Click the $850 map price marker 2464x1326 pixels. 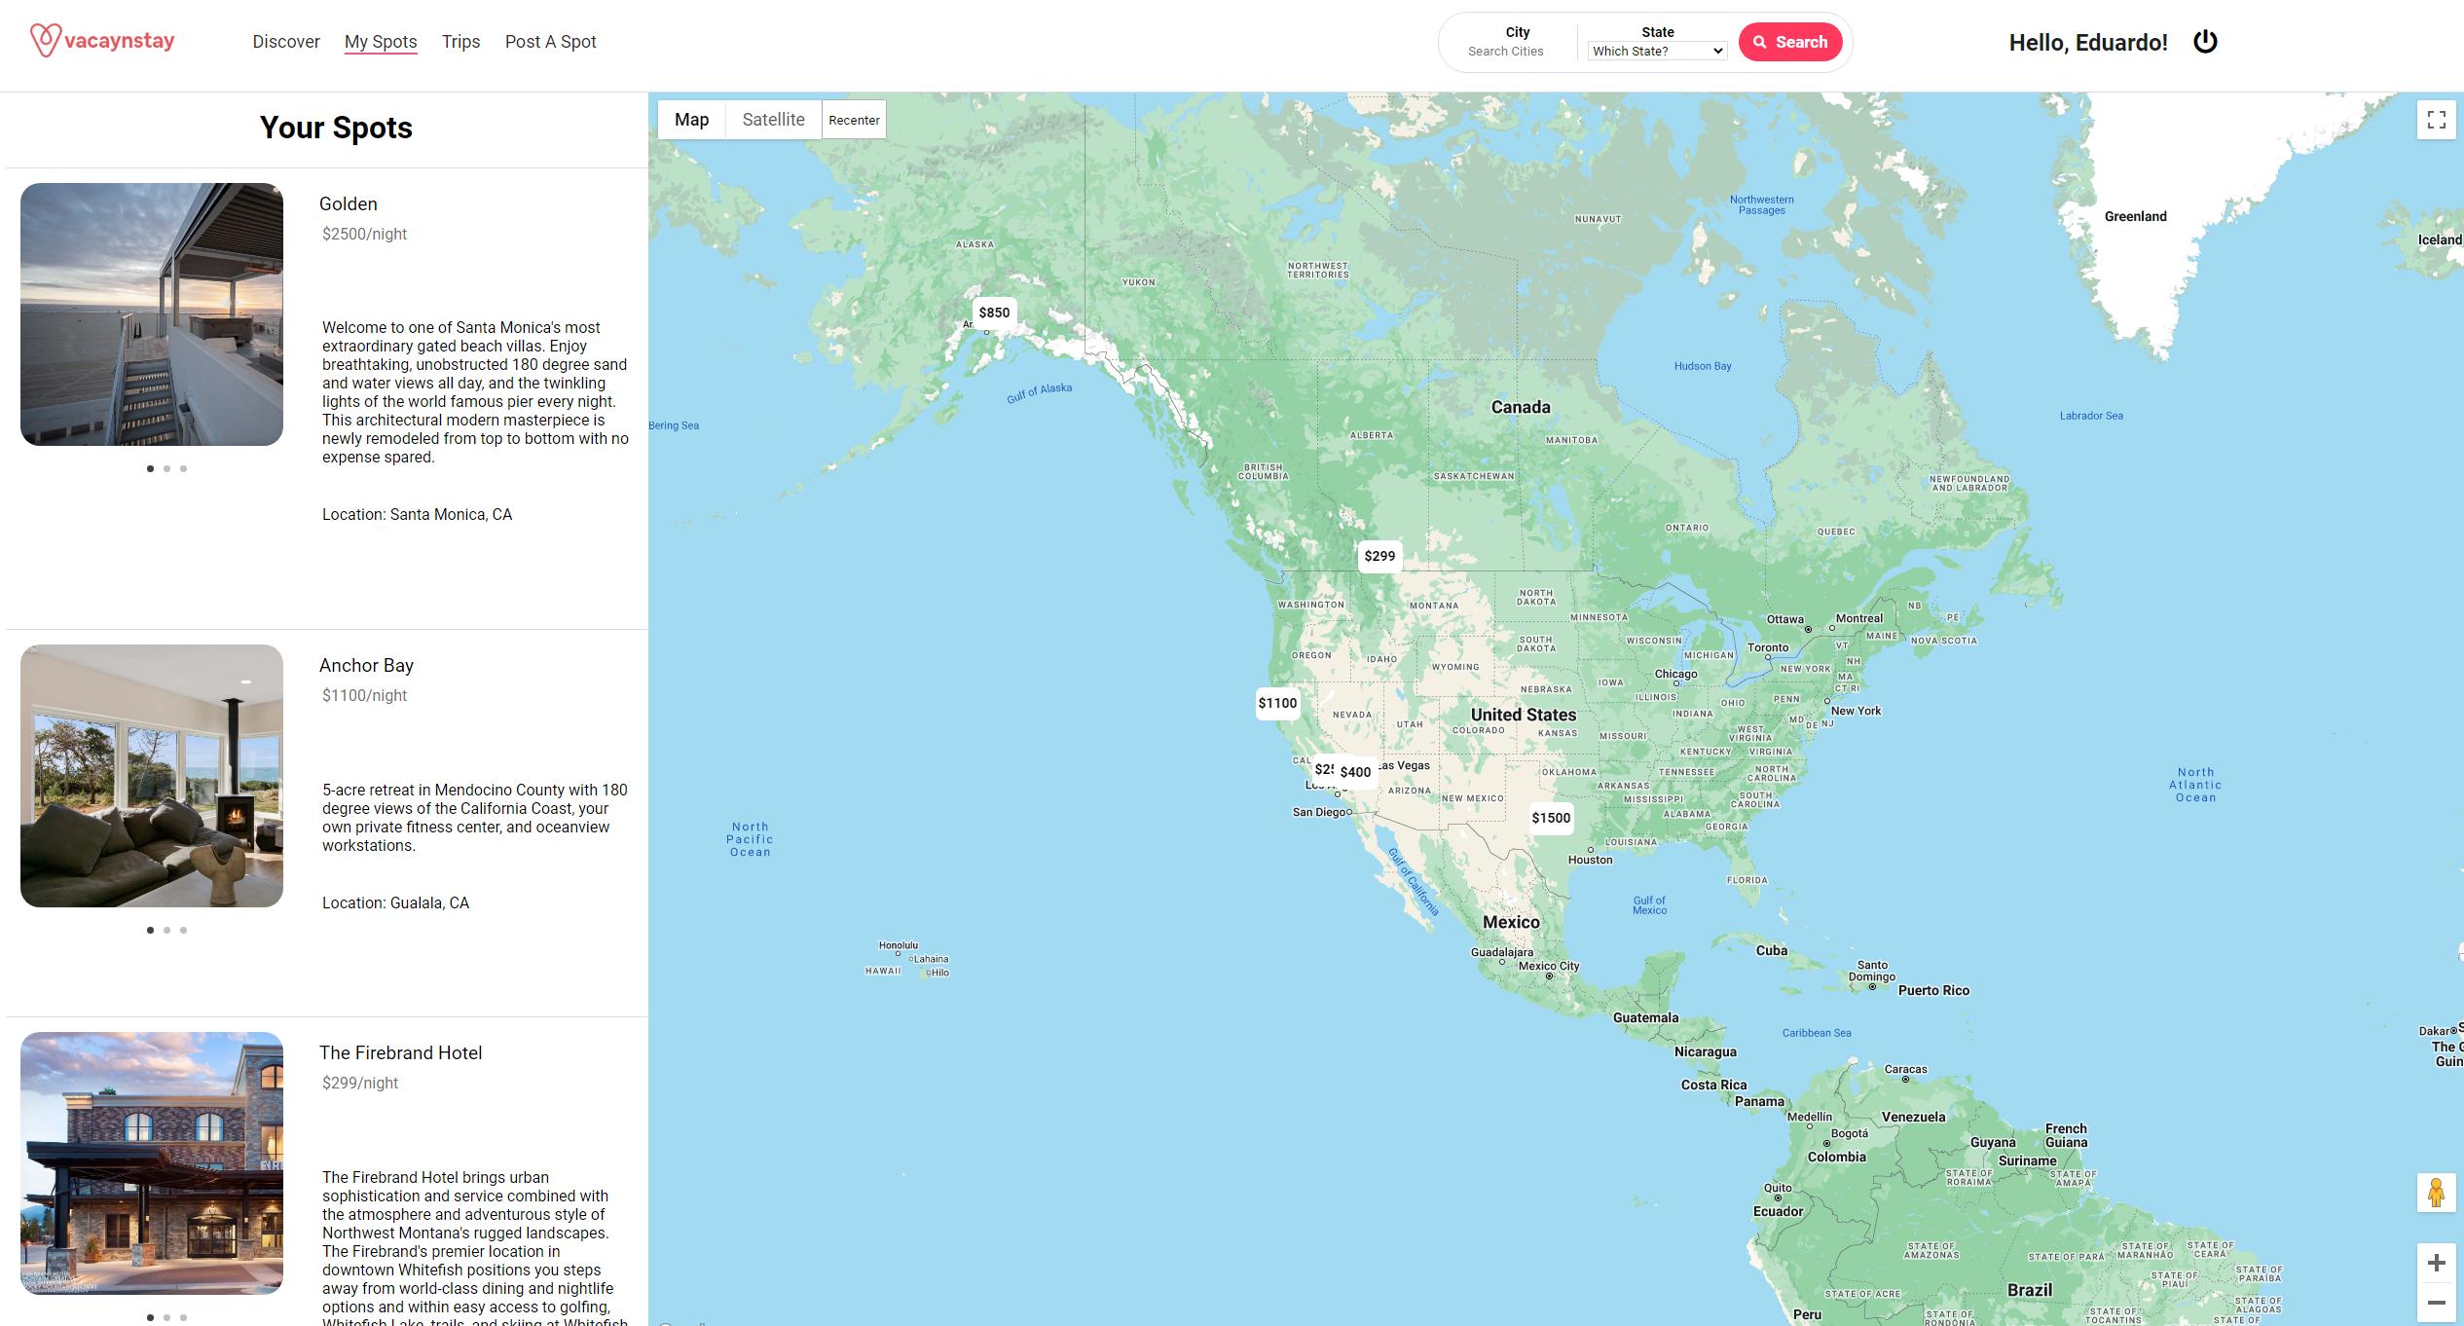tap(994, 313)
